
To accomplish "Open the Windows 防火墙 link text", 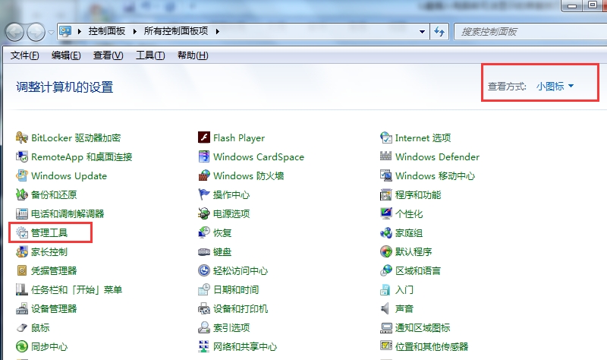I will tap(249, 176).
